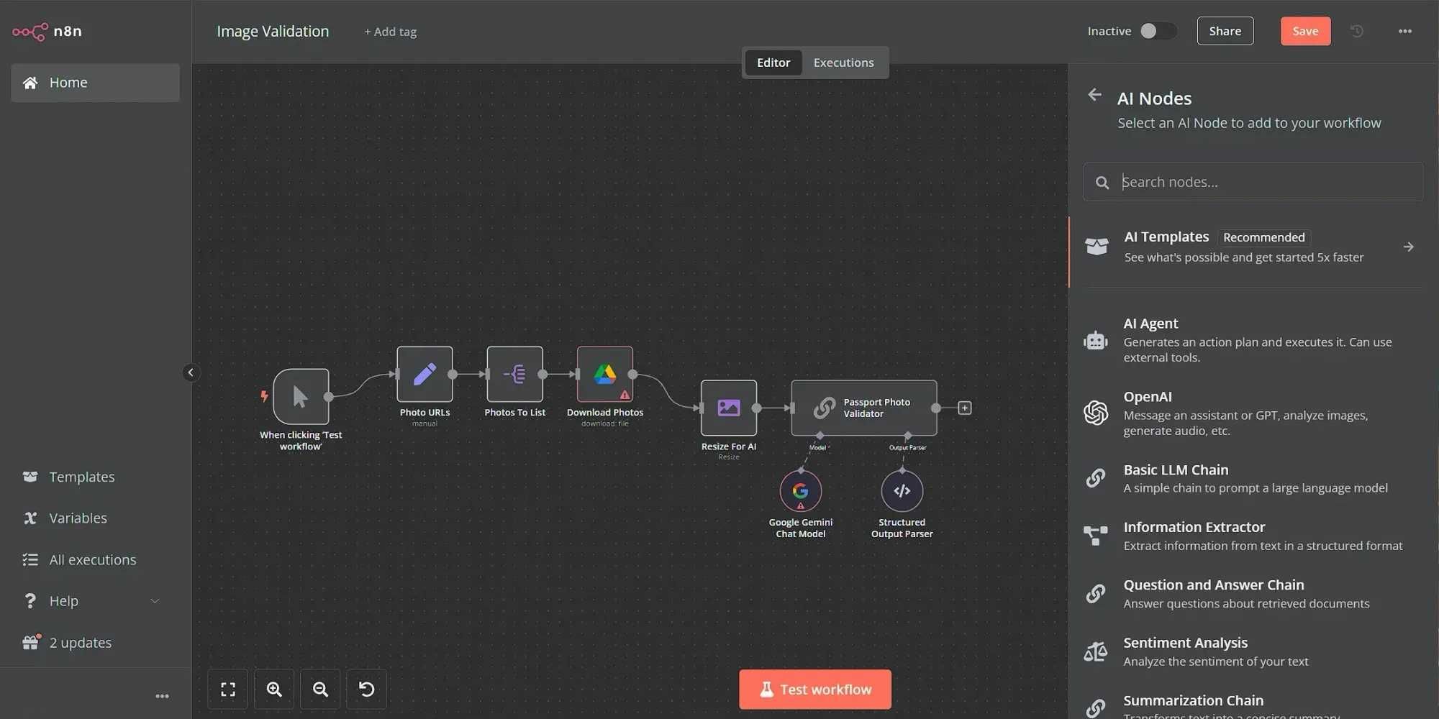The height and width of the screenshot is (719, 1439).
Task: Select the Google Gemini Chat Model node
Action: tap(800, 491)
